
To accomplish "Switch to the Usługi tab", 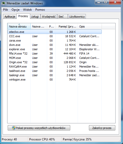I will coord(35,17).
